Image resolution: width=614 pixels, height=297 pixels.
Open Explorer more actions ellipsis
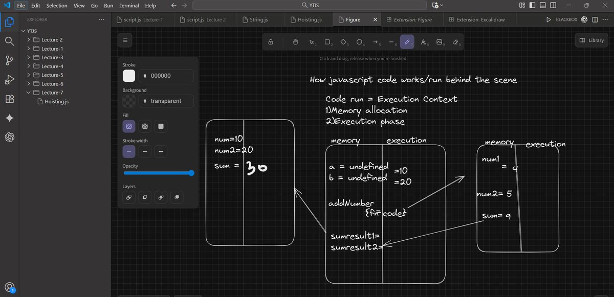point(102,19)
